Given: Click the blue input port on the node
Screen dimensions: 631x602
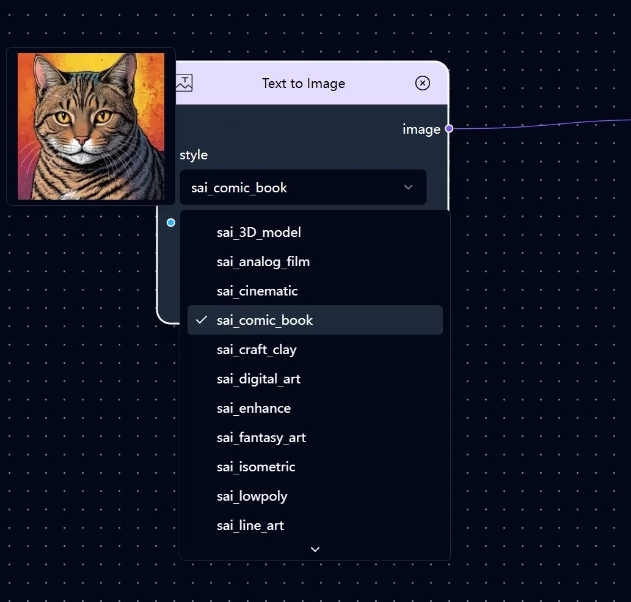Looking at the screenshot, I should point(170,222).
